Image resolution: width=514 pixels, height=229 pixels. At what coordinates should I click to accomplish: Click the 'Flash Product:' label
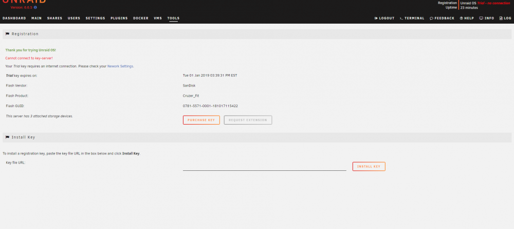17,96
